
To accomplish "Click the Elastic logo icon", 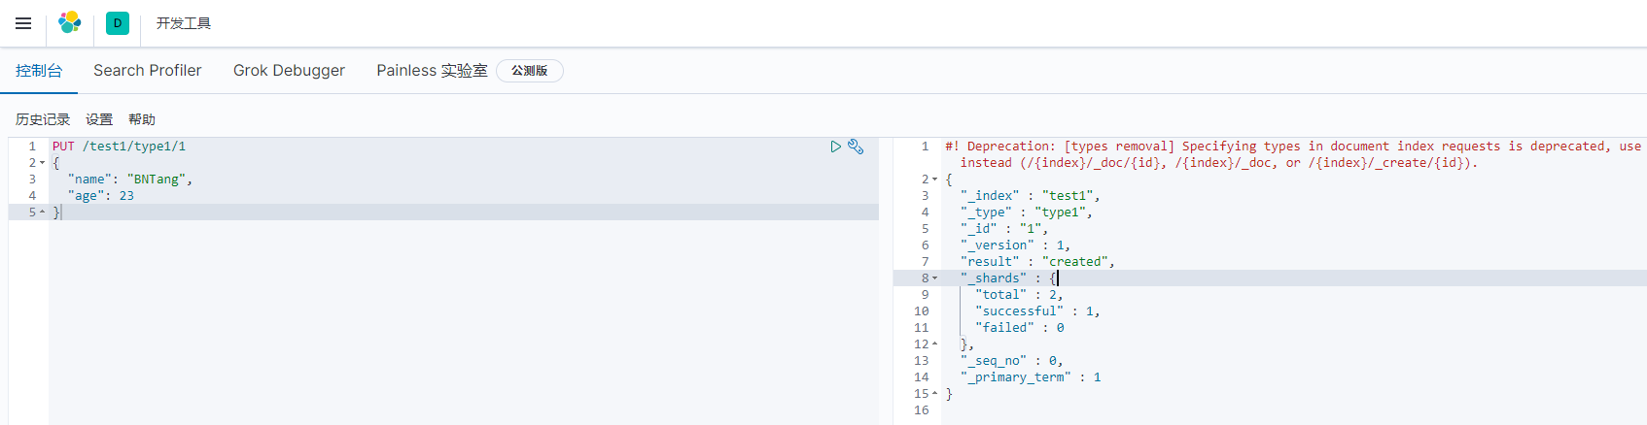I will click(70, 23).
